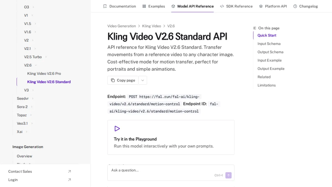The width and height of the screenshot is (332, 187).
Task: Click the On this page list icon
Action: [x=255, y=28]
